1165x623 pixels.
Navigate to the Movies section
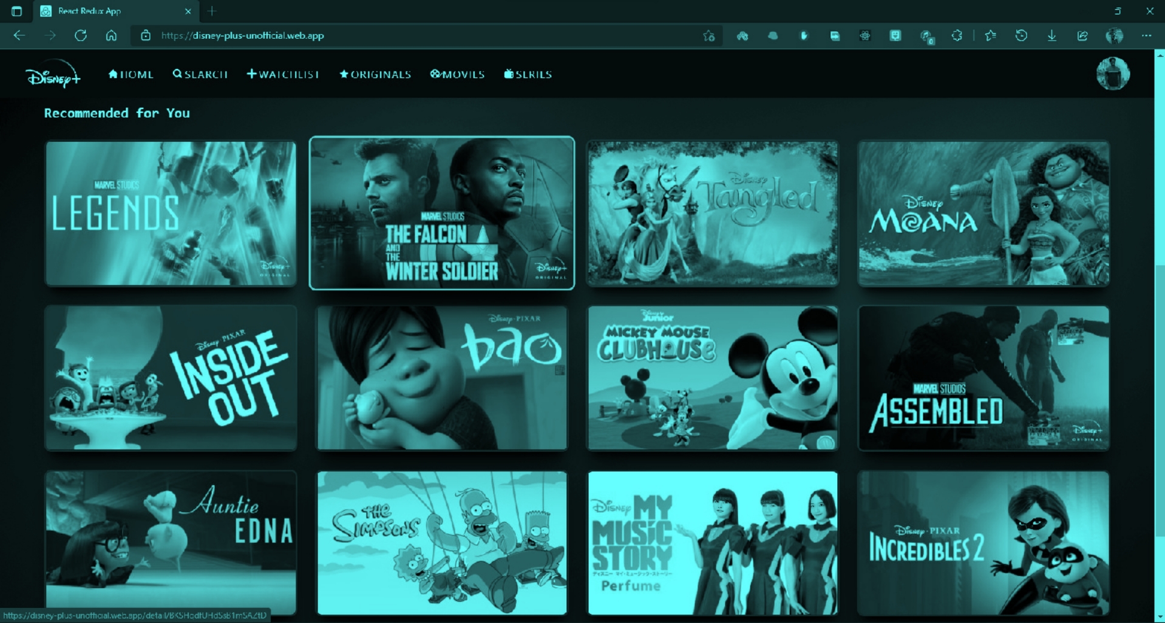pos(458,75)
